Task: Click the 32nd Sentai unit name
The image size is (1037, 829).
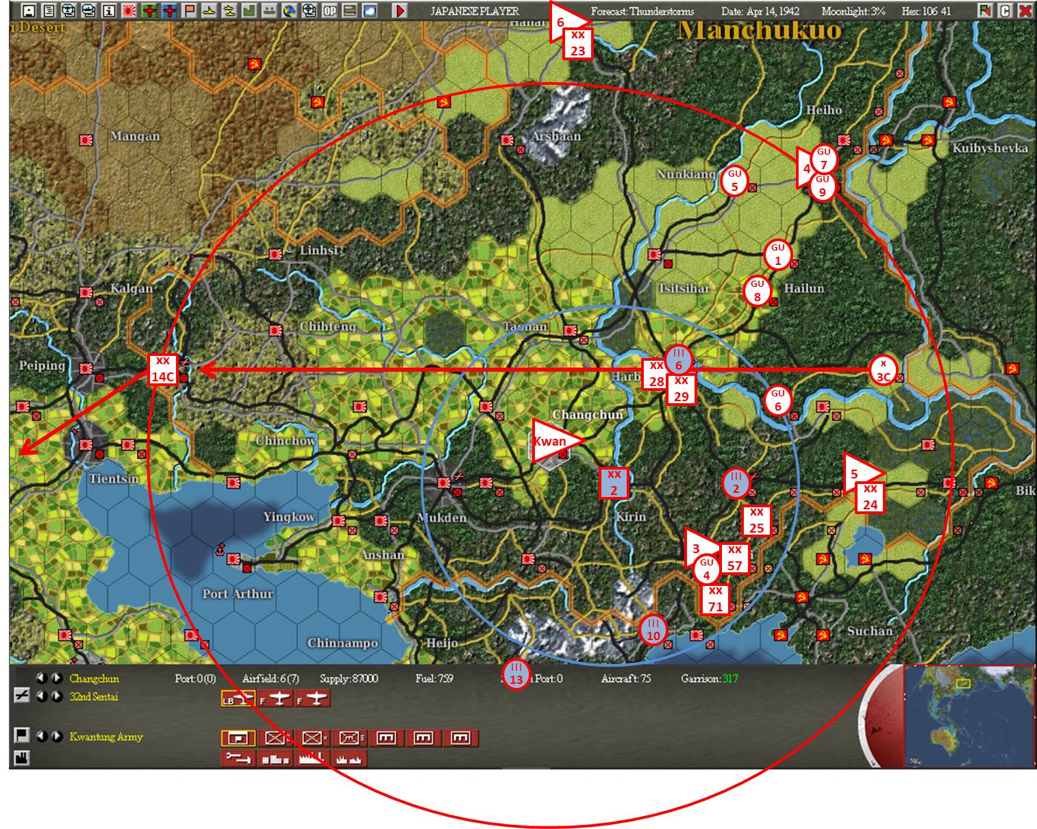Action: [94, 696]
